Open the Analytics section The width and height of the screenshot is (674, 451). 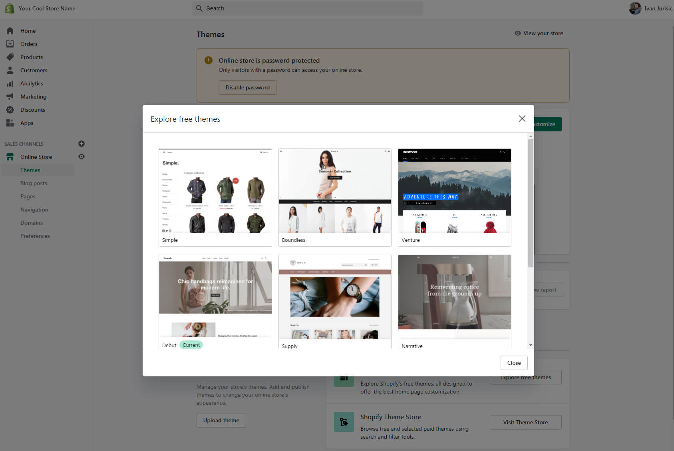pos(32,83)
